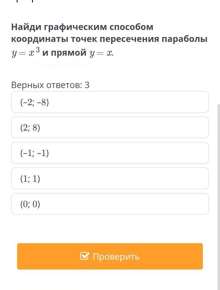Click the word 'способом' in the heading

click(131, 27)
